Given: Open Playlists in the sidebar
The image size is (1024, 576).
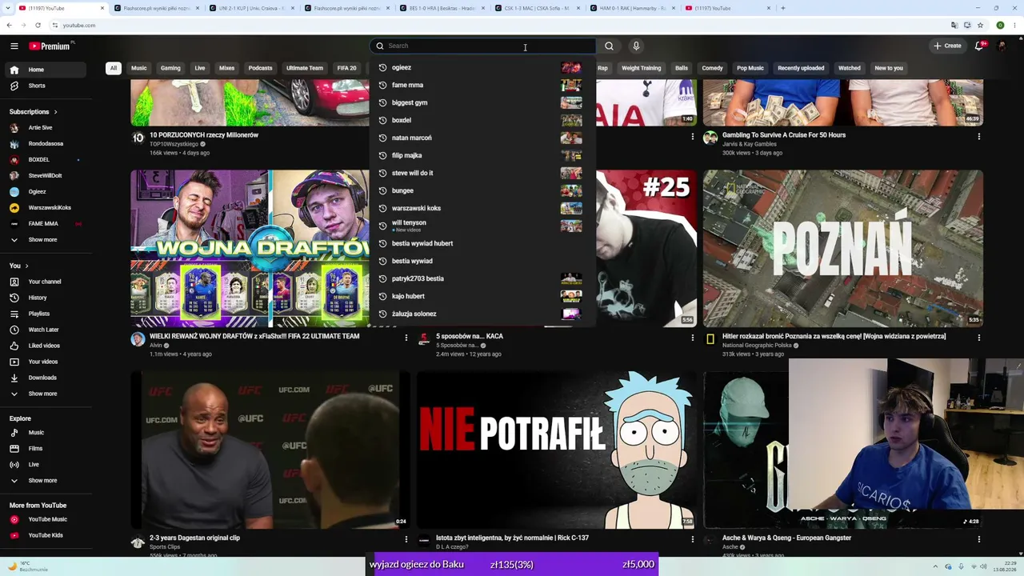Looking at the screenshot, I should pos(46,314).
